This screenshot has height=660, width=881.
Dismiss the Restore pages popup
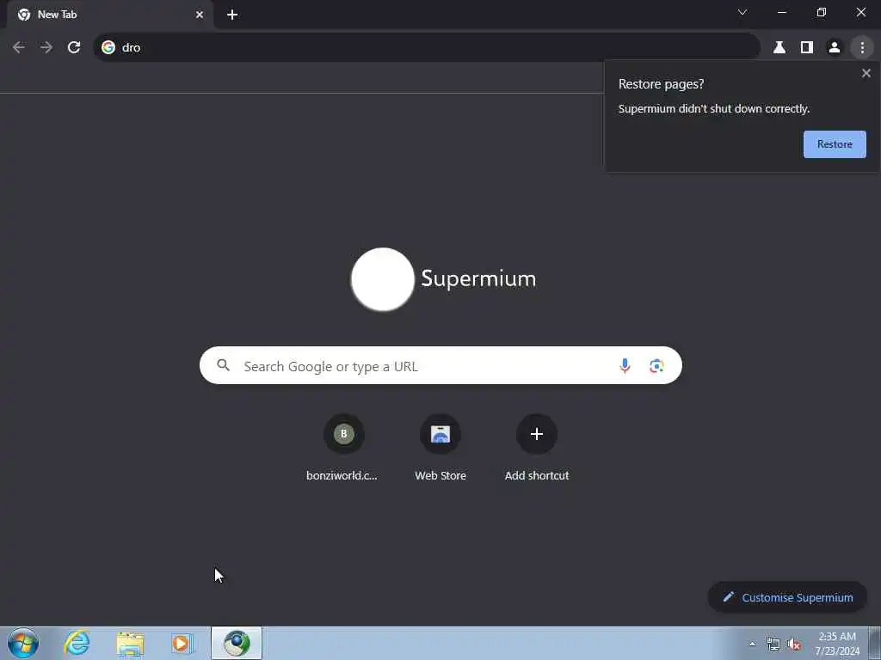866,73
